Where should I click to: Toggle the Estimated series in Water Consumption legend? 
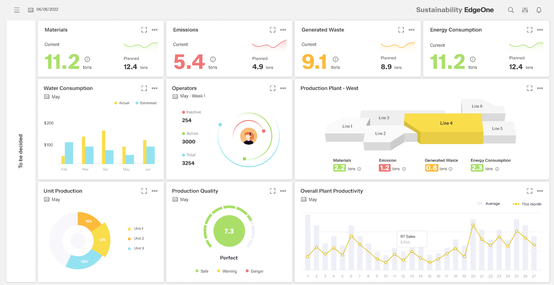tap(146, 103)
